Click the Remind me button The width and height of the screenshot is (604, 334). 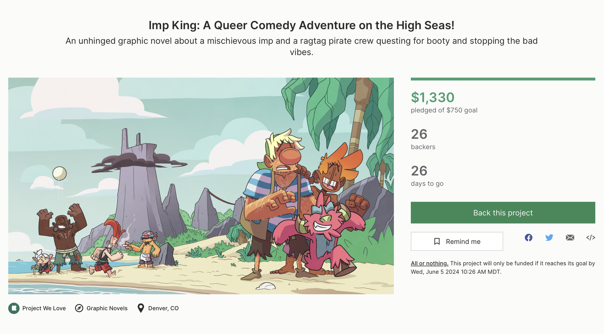(457, 241)
